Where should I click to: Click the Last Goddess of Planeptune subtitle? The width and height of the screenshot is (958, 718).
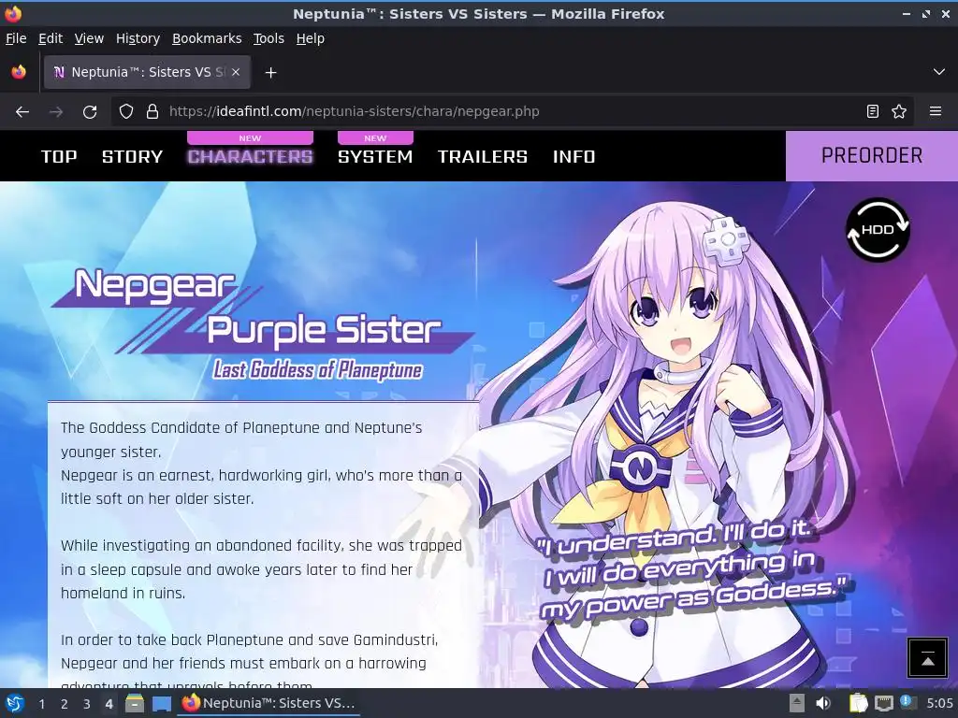click(318, 370)
